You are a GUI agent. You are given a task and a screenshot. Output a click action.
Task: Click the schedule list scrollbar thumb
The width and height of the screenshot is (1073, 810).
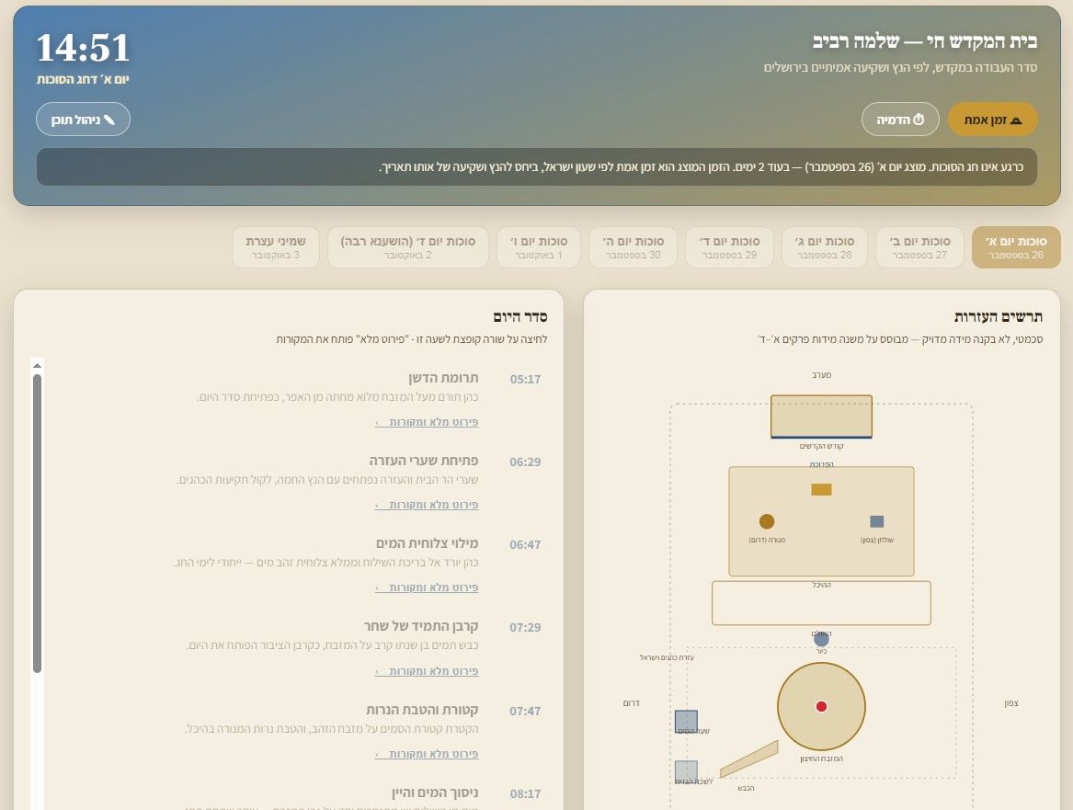coord(37,523)
